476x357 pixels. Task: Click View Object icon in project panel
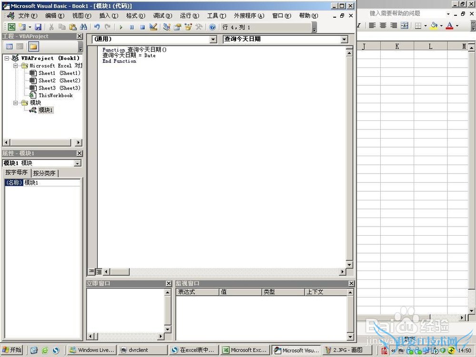coord(20,47)
